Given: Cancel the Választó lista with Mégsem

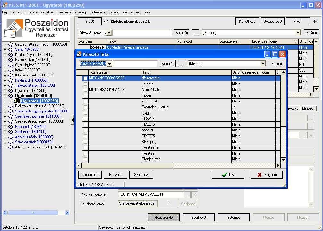Looking at the screenshot, I should 267,175.
